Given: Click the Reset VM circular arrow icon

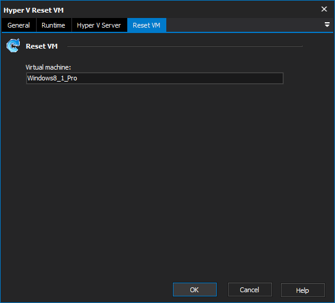Looking at the screenshot, I should click(x=13, y=46).
